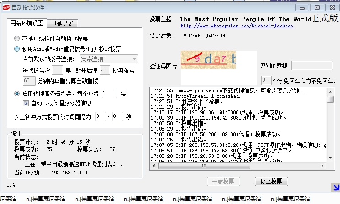
Task: Click the blue arrow icon at bottom right
Action: pyautogui.click(x=336, y=187)
